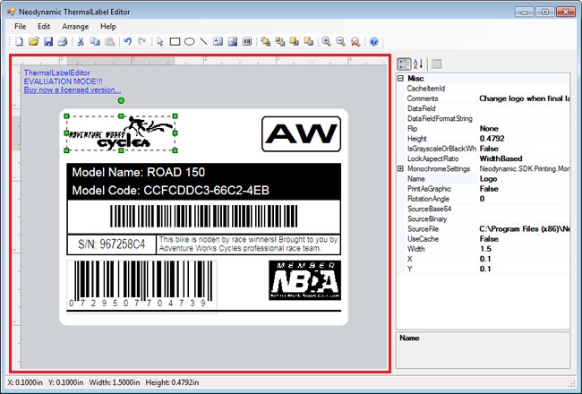
Task: Choose the ellipse shape tool
Action: pos(189,41)
